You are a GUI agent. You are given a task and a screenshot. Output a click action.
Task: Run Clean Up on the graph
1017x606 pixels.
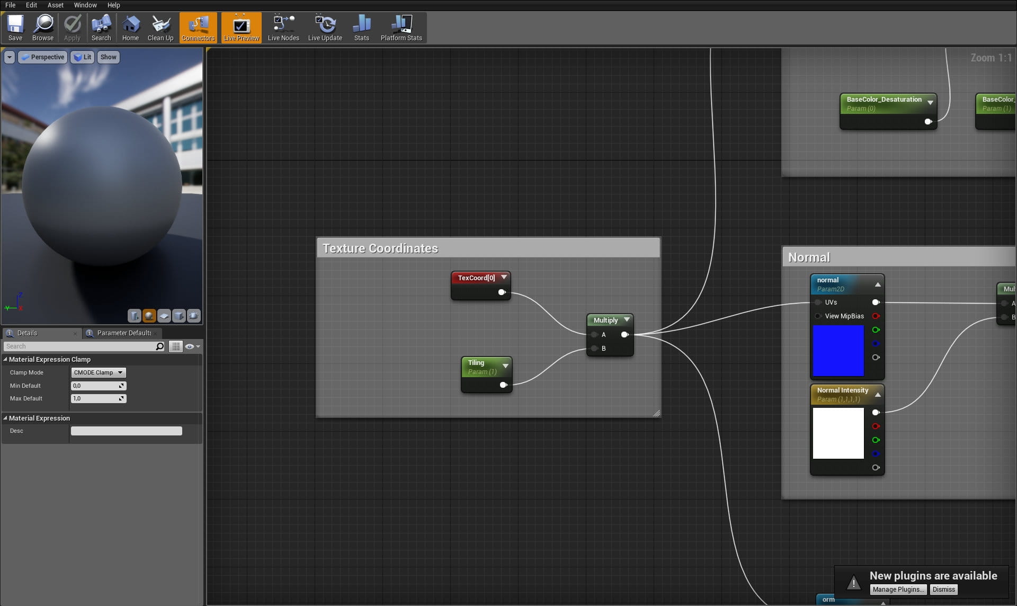(160, 28)
